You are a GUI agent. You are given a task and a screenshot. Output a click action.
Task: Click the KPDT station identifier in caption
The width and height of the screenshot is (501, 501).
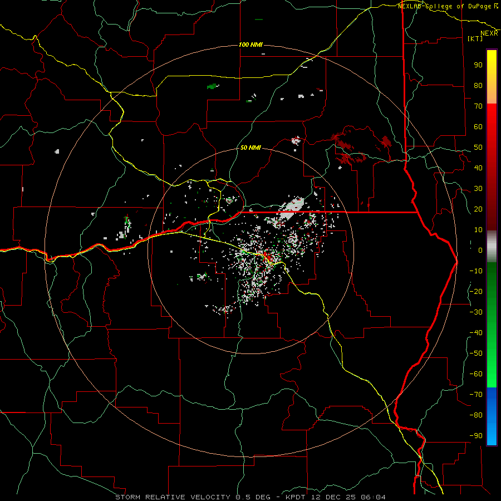(x=294, y=497)
